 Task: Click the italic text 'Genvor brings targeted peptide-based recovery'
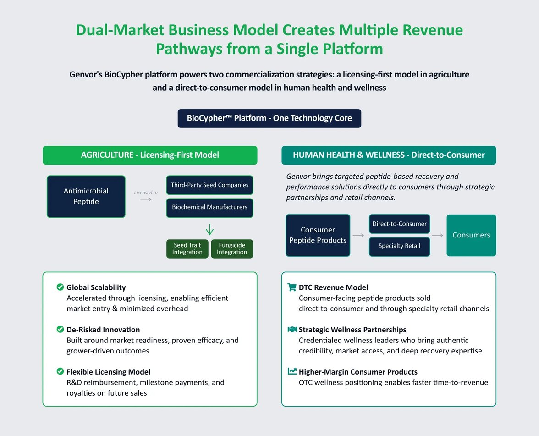(390, 187)
